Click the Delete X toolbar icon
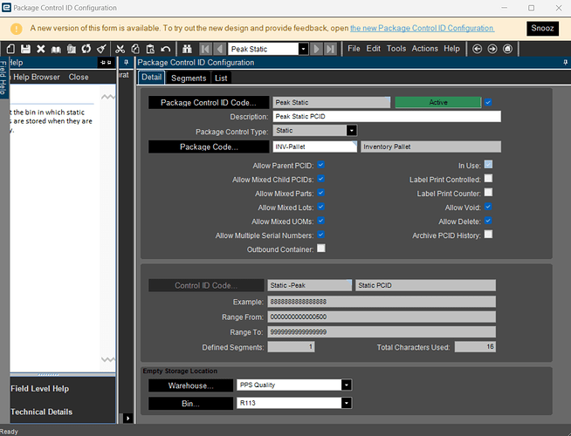The image size is (571, 436). 41,49
